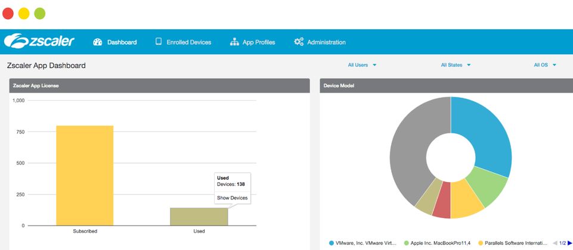Click the yellow Parallels legend color dot
Image resolution: width=573 pixels, height=250 pixels.
481,243
